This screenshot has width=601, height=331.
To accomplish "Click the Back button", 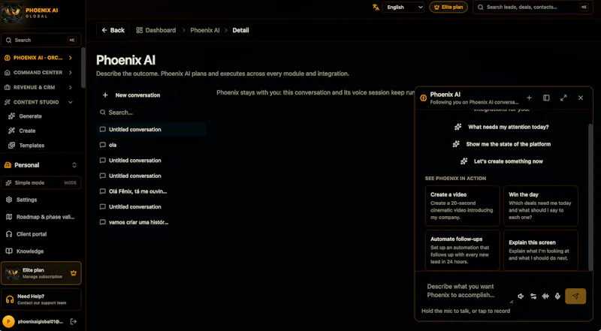I will [x=113, y=30].
